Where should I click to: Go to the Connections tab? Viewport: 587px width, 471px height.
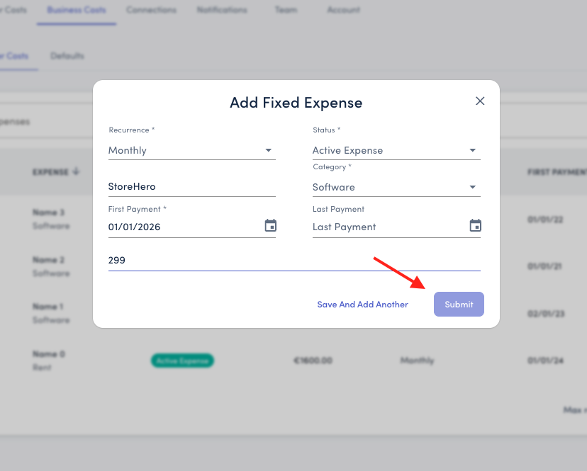[151, 11]
